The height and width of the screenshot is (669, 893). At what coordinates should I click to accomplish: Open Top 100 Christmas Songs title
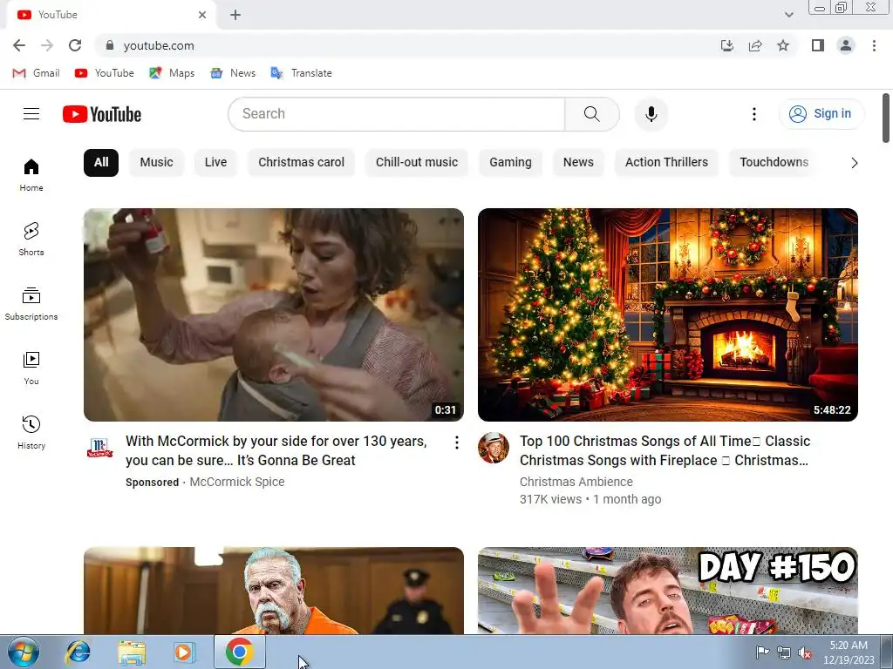(665, 450)
